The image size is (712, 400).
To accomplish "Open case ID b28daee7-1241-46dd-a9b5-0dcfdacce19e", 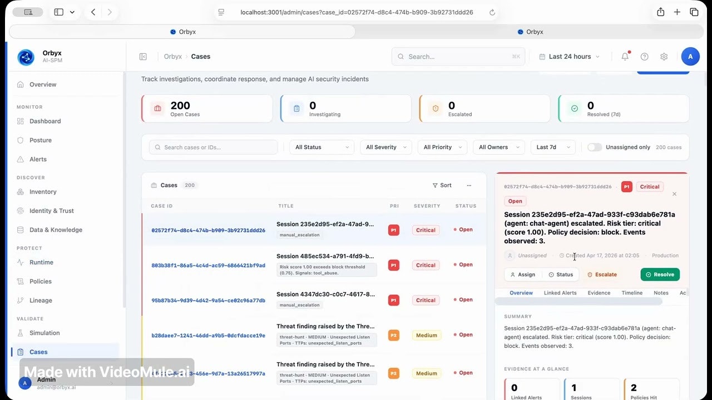I will point(208,336).
